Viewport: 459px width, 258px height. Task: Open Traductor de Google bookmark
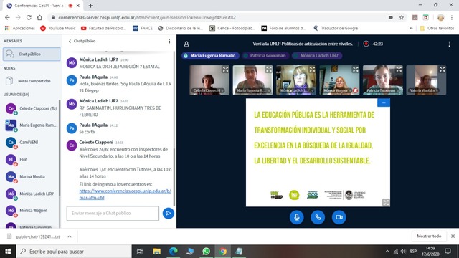pos(336,28)
